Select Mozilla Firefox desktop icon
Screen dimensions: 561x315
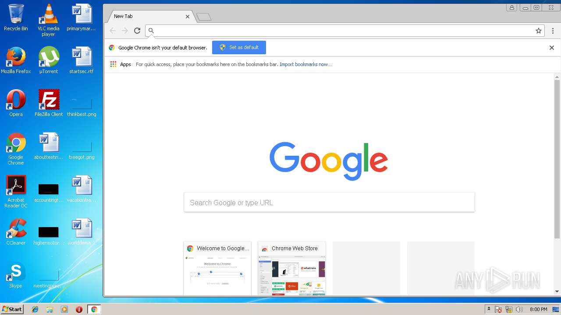[16, 60]
